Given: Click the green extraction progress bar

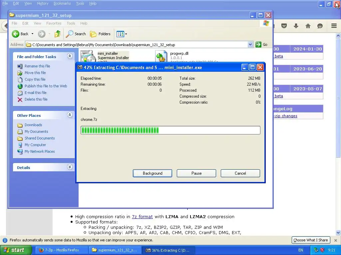Looking at the screenshot, I should [170, 130].
